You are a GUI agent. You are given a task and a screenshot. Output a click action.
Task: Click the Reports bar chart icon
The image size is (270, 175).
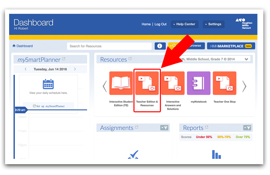216,154
